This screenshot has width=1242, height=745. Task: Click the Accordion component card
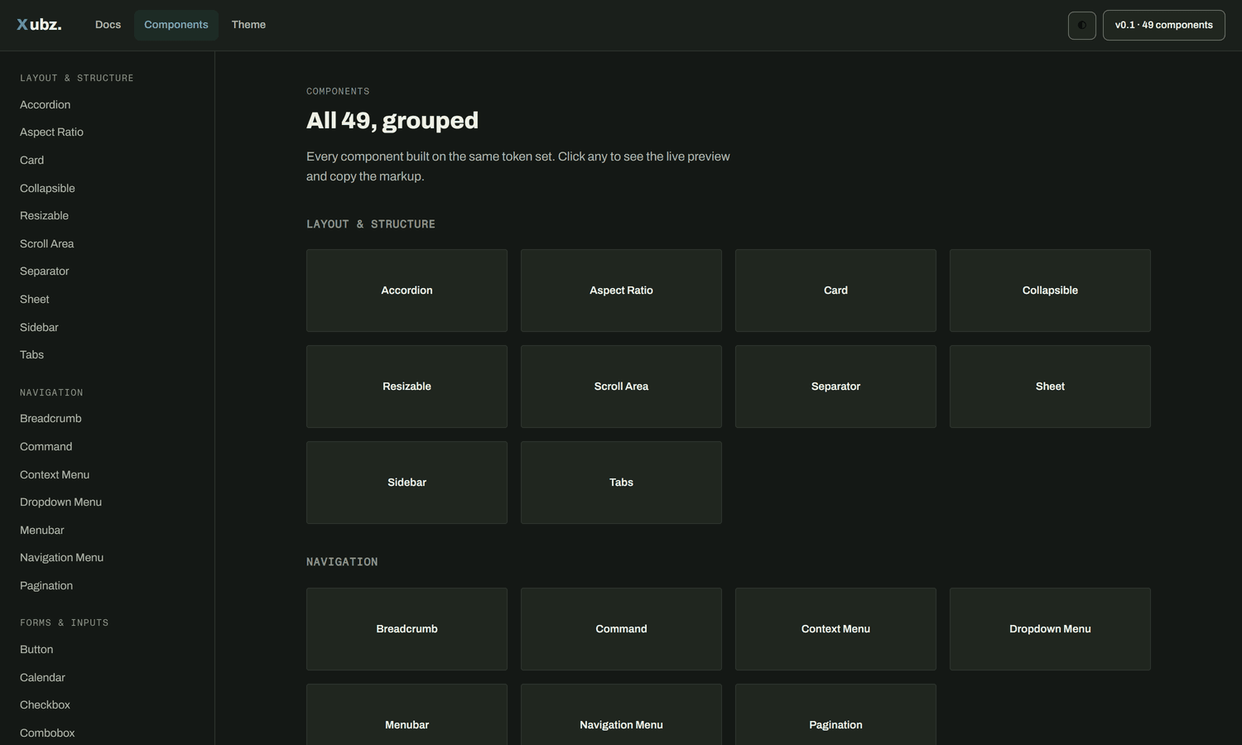click(x=407, y=291)
